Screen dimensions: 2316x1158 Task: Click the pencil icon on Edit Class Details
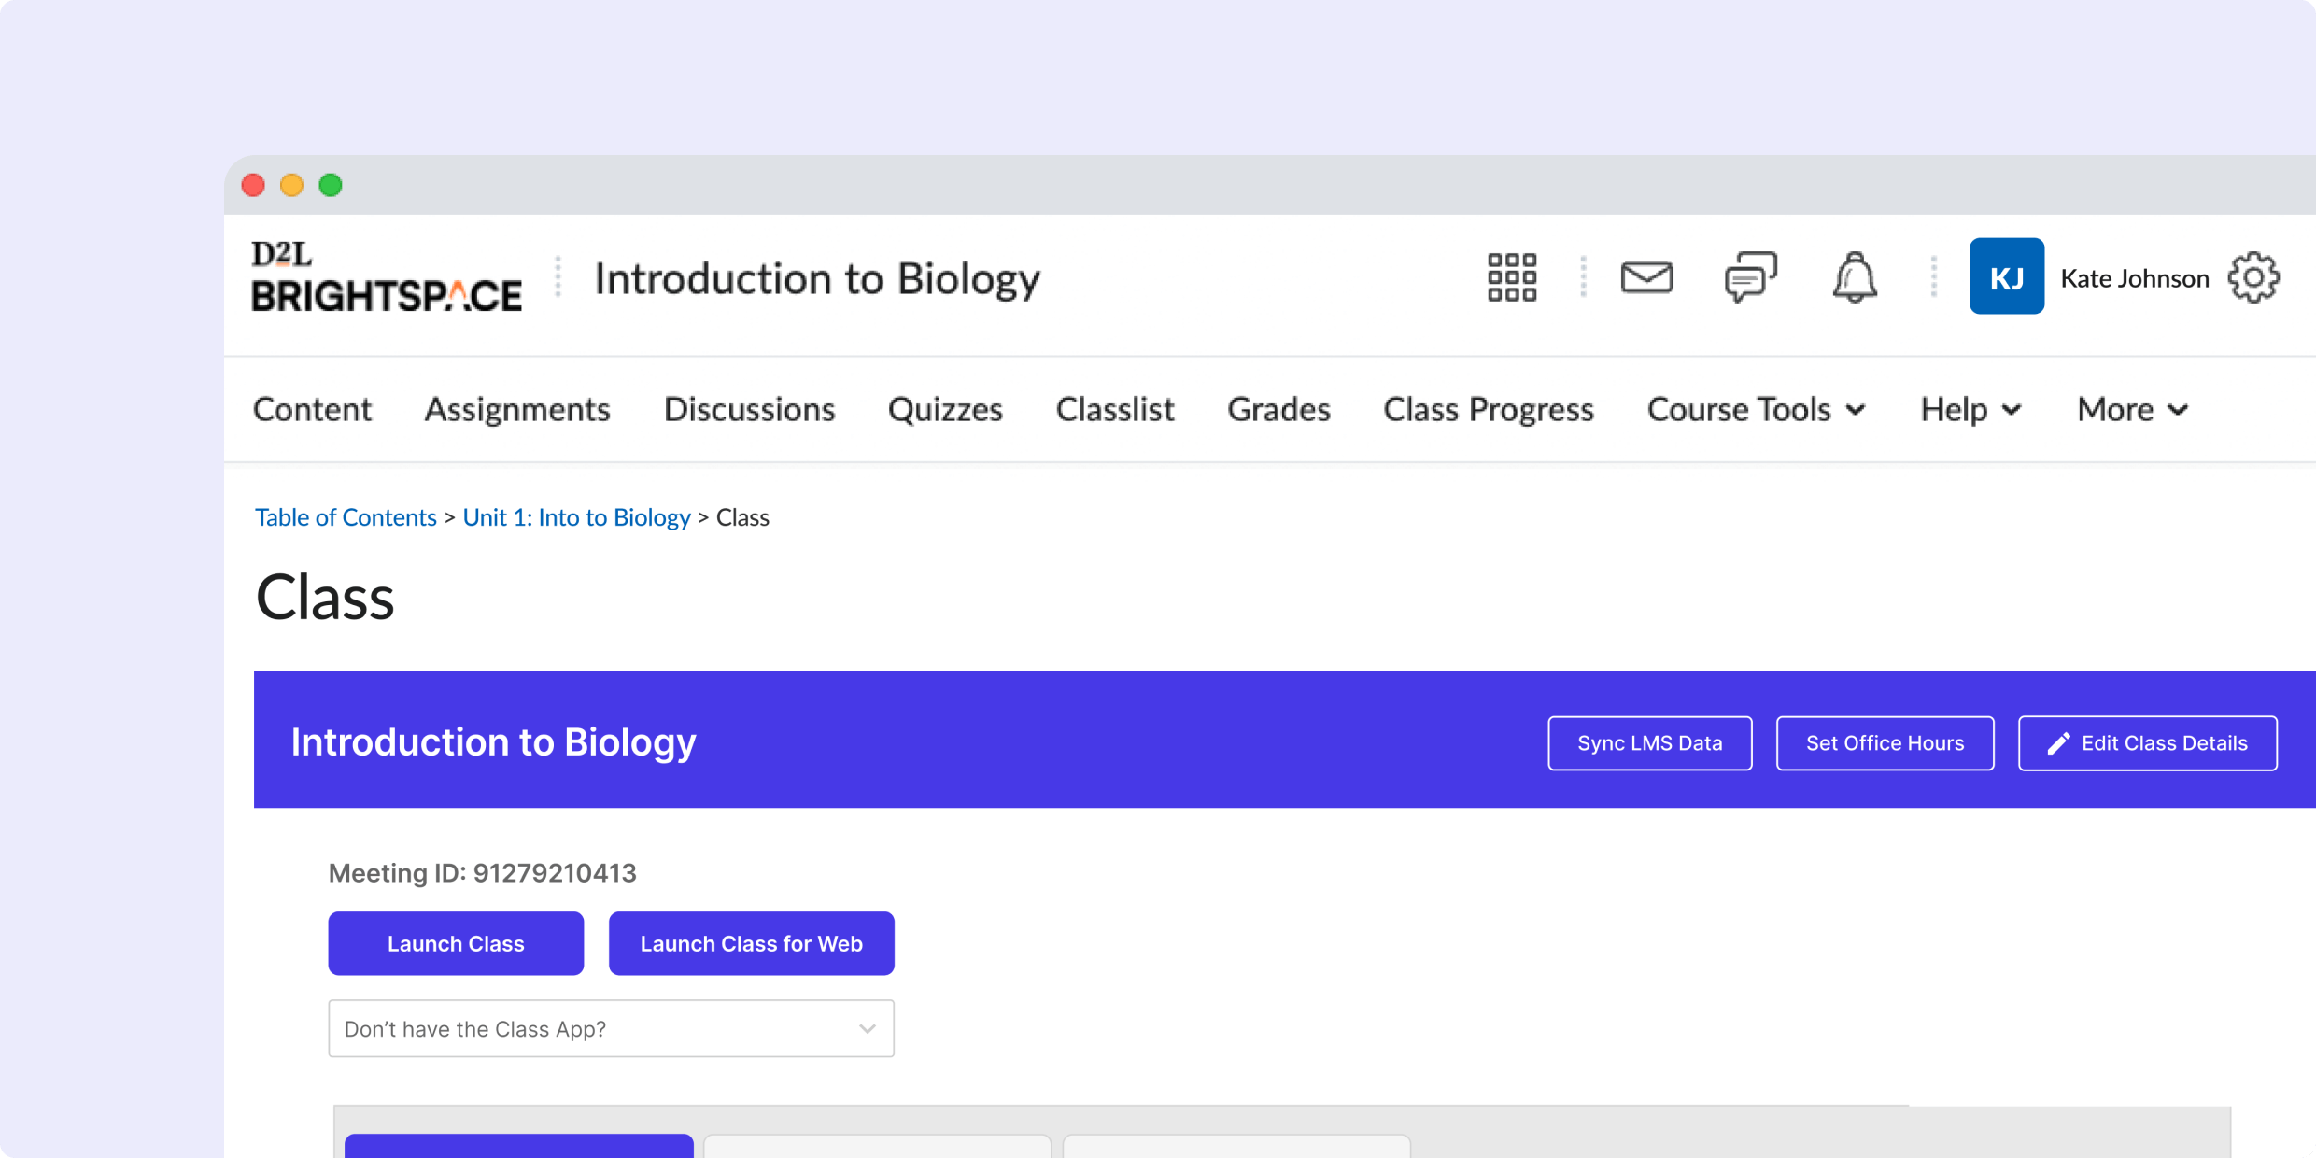click(x=2058, y=742)
